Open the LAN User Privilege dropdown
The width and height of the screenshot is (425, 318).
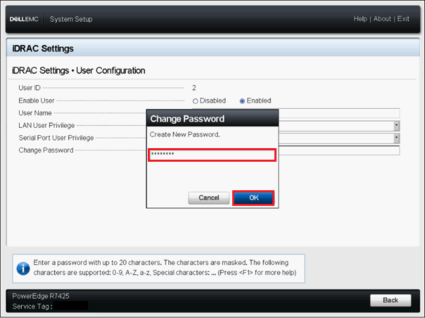point(396,126)
